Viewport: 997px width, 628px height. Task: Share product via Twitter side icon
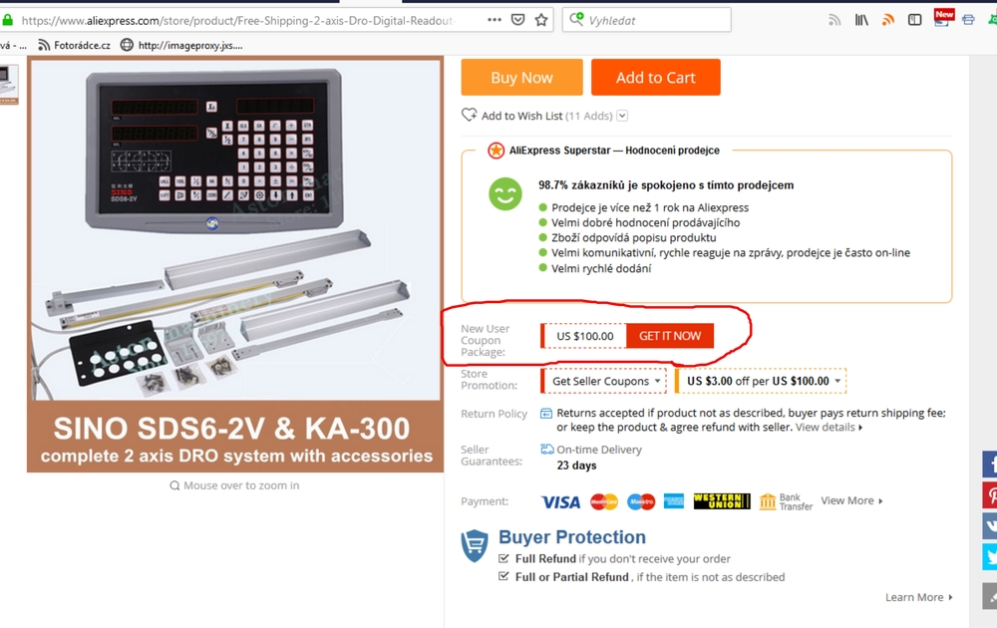pos(990,557)
